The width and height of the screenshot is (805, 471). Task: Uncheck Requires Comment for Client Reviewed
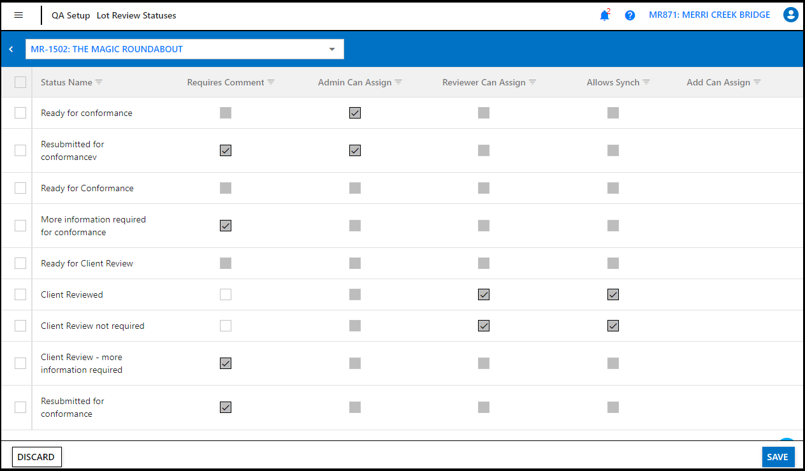pos(226,294)
